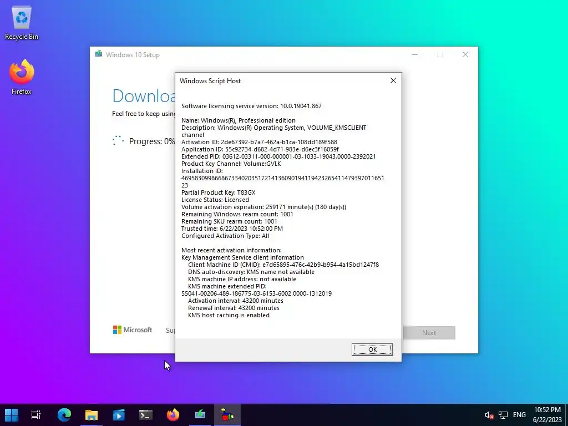Launch Firefox from the taskbar

173,415
